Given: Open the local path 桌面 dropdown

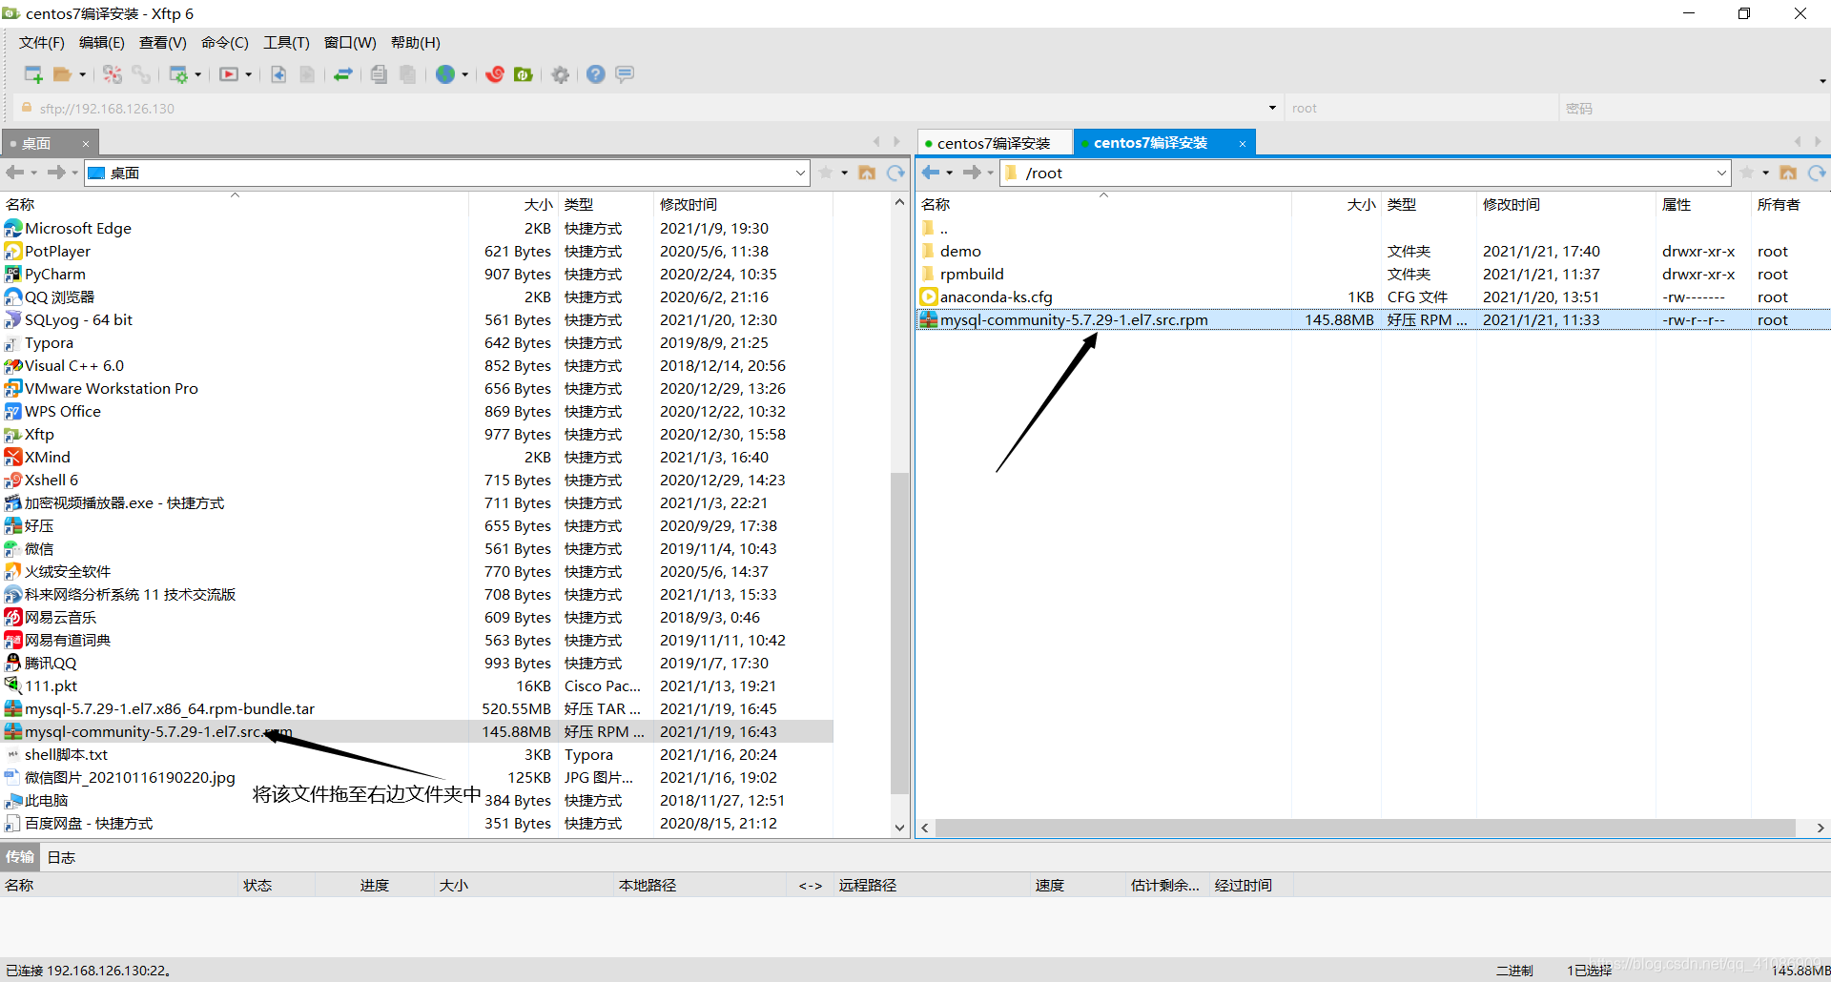Looking at the screenshot, I should (800, 173).
